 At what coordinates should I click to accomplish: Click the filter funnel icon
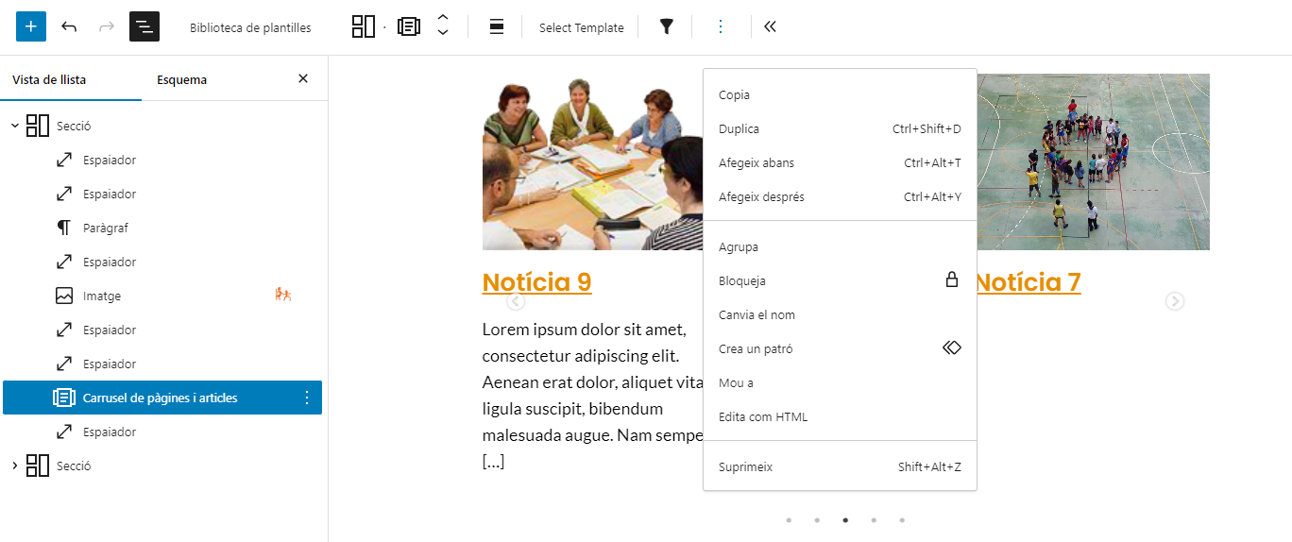pos(667,26)
